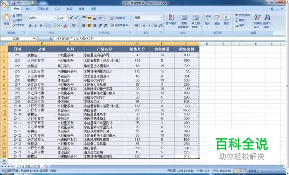Open the Clear (清除) dropdown

[241, 25]
